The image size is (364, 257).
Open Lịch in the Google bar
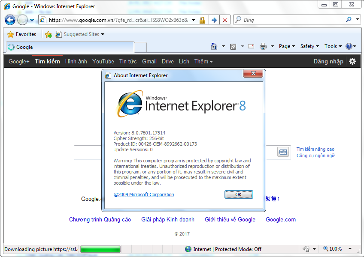pos(184,61)
